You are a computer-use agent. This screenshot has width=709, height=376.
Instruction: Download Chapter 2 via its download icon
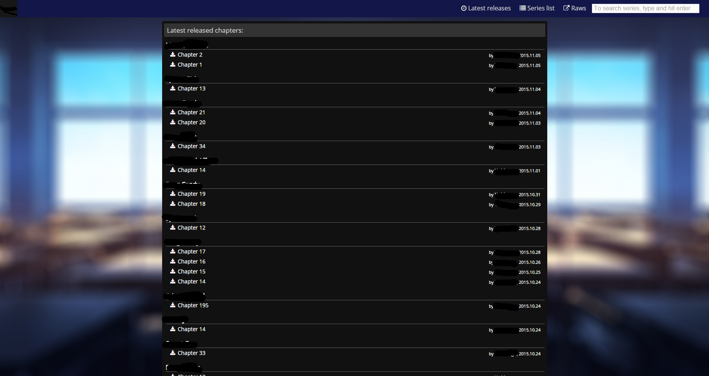173,55
